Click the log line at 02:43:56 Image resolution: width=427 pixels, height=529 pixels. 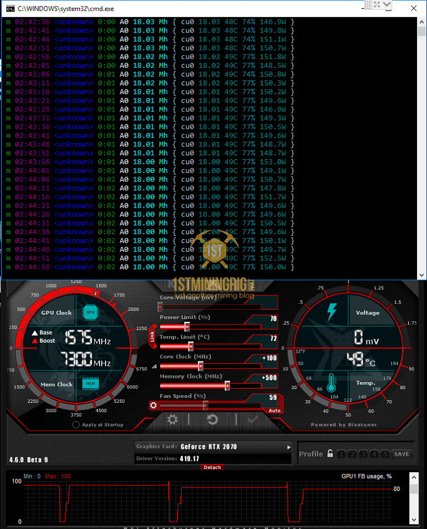[150, 162]
